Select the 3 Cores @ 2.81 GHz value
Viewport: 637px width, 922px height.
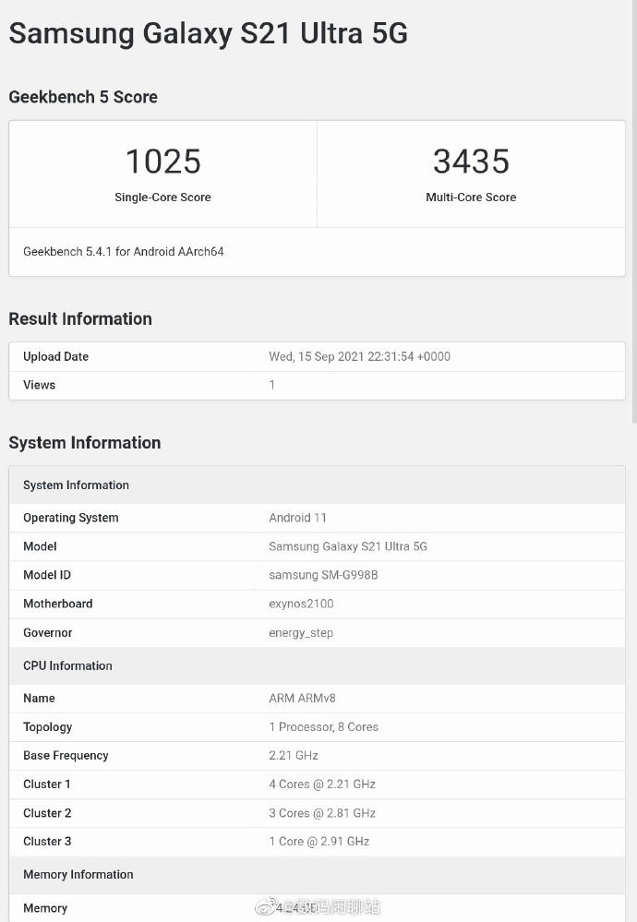point(322,813)
